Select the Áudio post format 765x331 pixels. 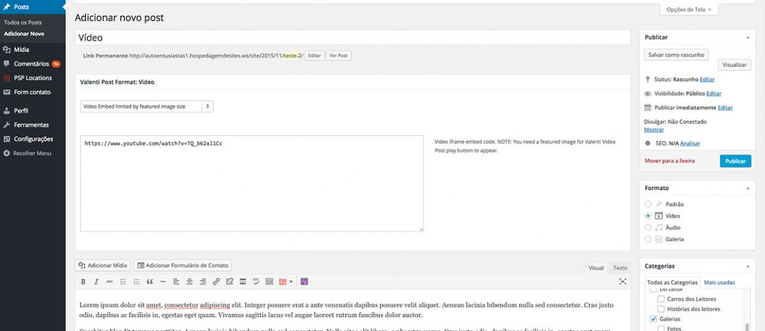[648, 227]
